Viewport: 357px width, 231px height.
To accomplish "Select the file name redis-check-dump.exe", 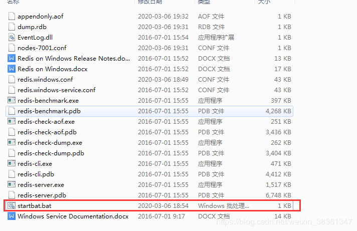I will 50,143.
